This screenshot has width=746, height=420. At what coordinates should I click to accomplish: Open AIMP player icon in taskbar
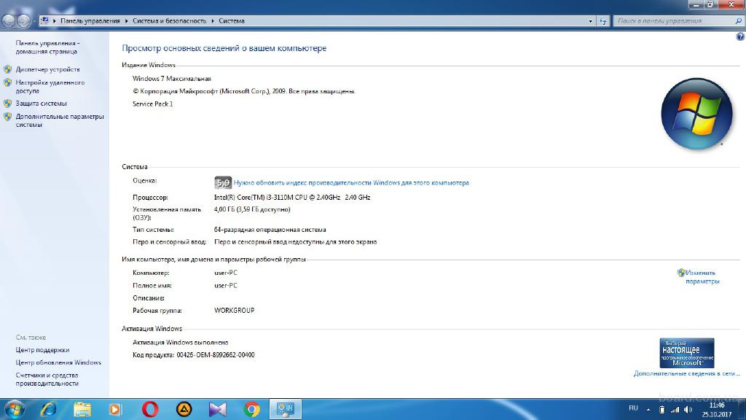[184, 409]
